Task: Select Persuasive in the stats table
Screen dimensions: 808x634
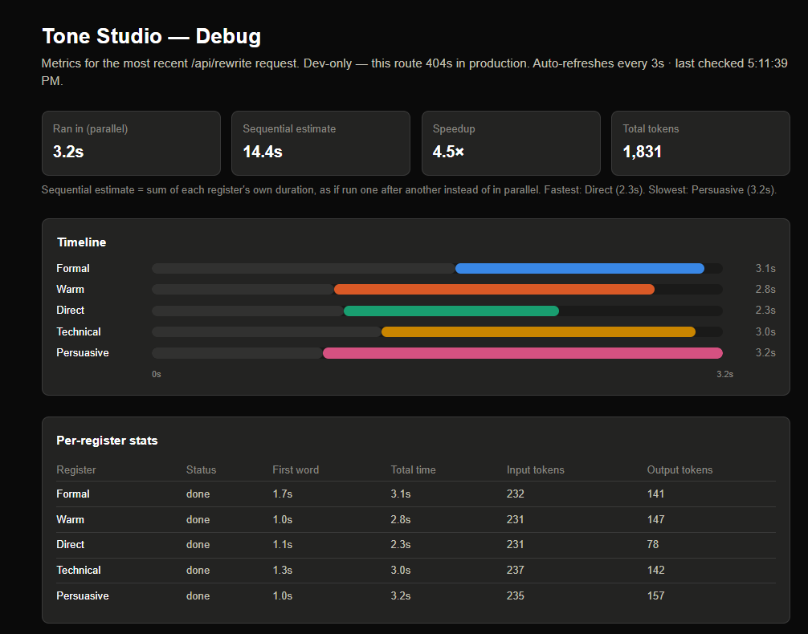Action: [x=83, y=596]
